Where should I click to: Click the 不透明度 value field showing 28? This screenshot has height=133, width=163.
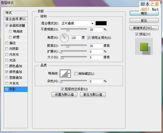[96, 30]
